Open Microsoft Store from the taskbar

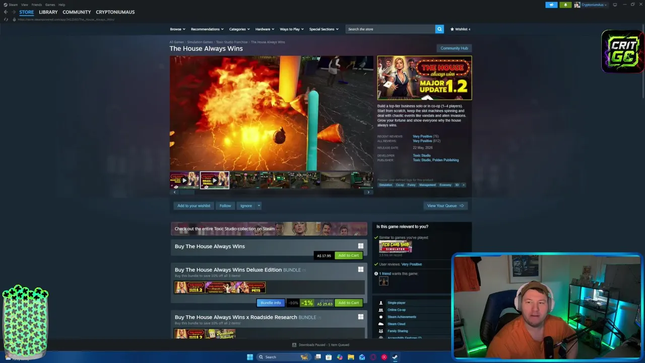point(329,357)
